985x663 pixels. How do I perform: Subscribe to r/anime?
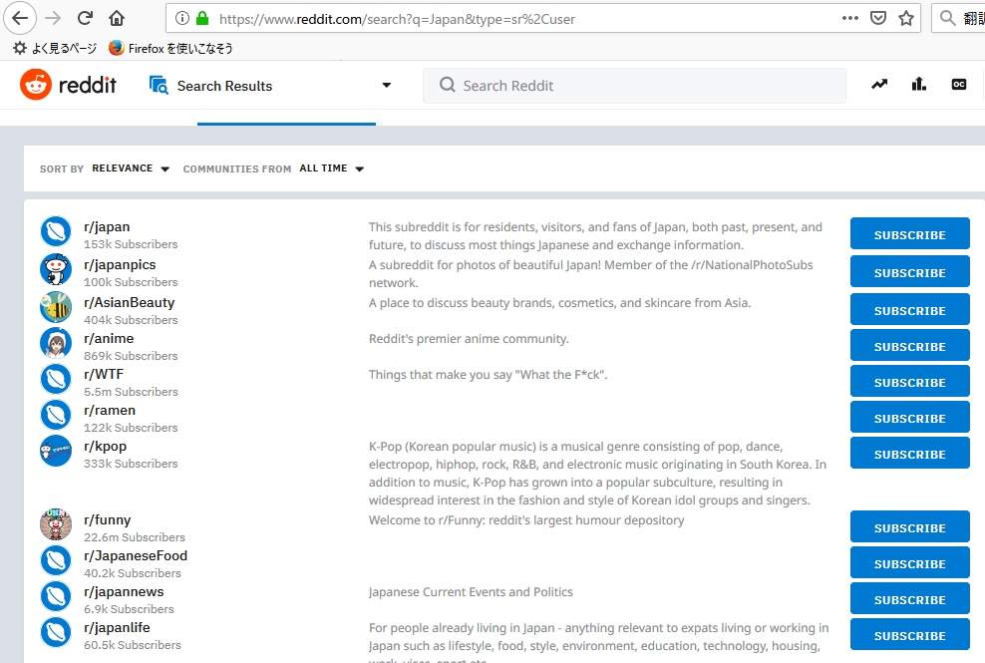[909, 345]
